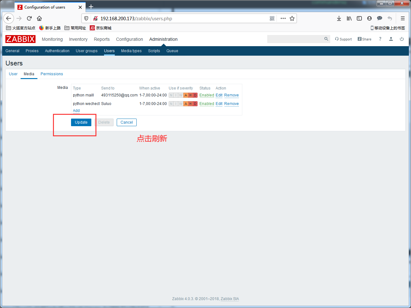411x308 pixels.
Task: Click the Update button
Action: tap(81, 122)
